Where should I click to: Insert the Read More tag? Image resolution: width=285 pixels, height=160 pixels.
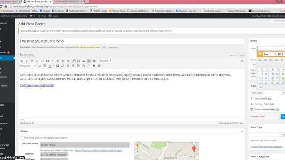(x=84, y=61)
